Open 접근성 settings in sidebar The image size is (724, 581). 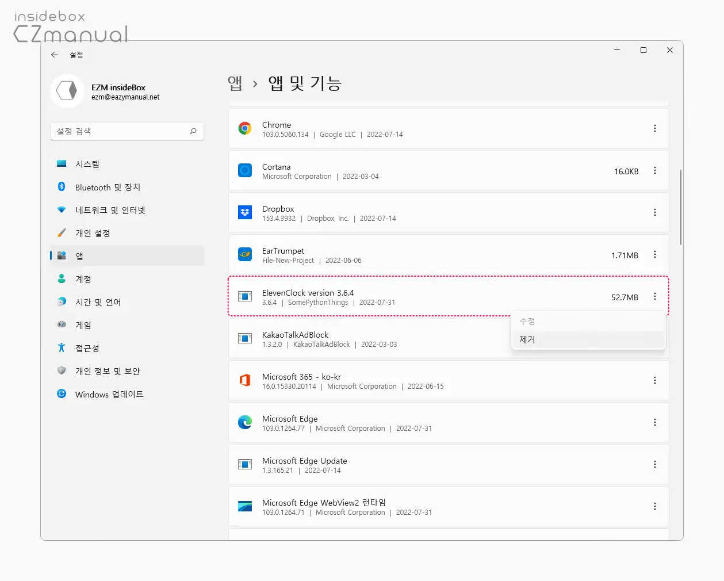(x=127, y=348)
